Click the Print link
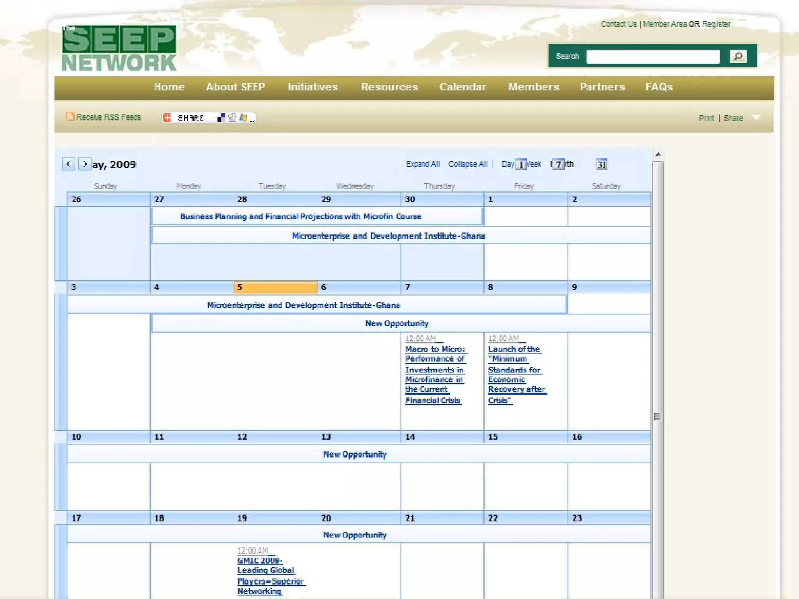The image size is (799, 599). [706, 118]
